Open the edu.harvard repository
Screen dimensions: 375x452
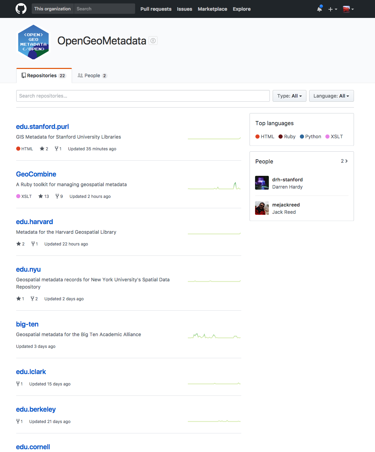pos(34,222)
